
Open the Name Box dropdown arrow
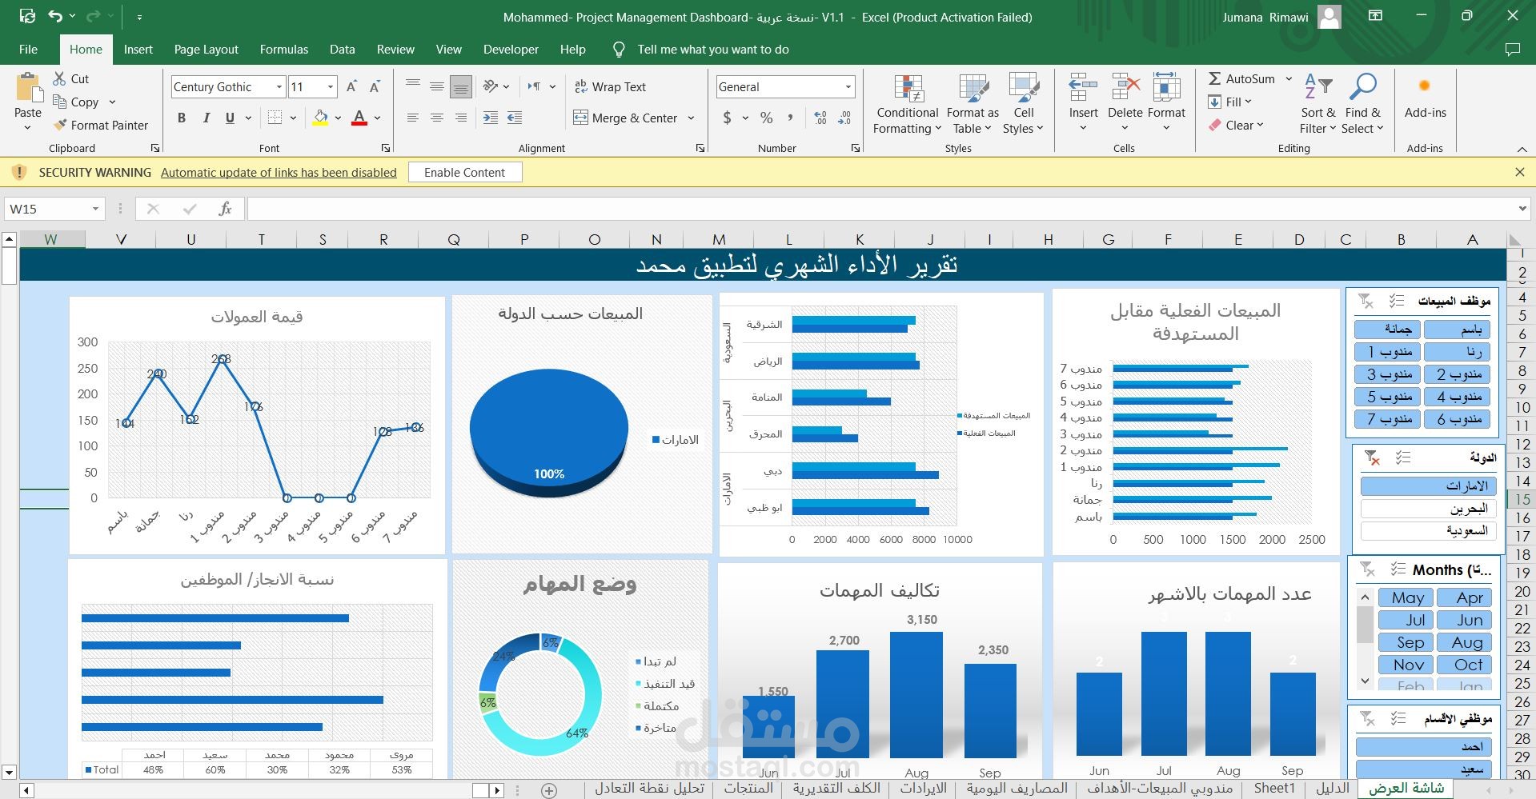pyautogui.click(x=95, y=209)
